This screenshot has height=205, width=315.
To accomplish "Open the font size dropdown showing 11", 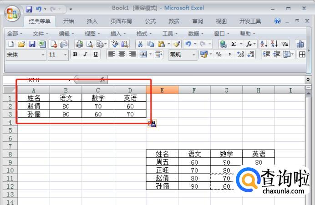I will (x=65, y=55).
